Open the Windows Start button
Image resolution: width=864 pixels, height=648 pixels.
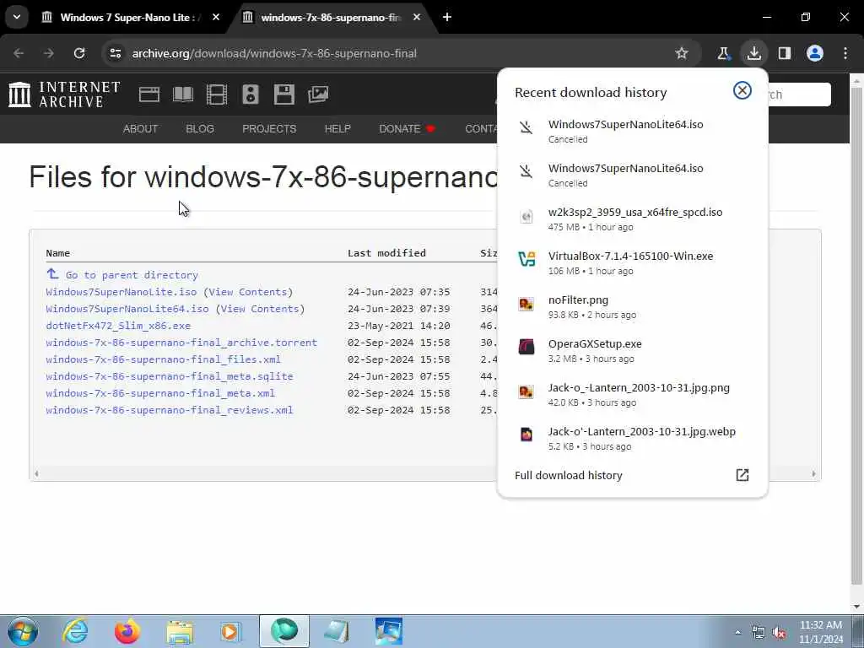pos(23,631)
